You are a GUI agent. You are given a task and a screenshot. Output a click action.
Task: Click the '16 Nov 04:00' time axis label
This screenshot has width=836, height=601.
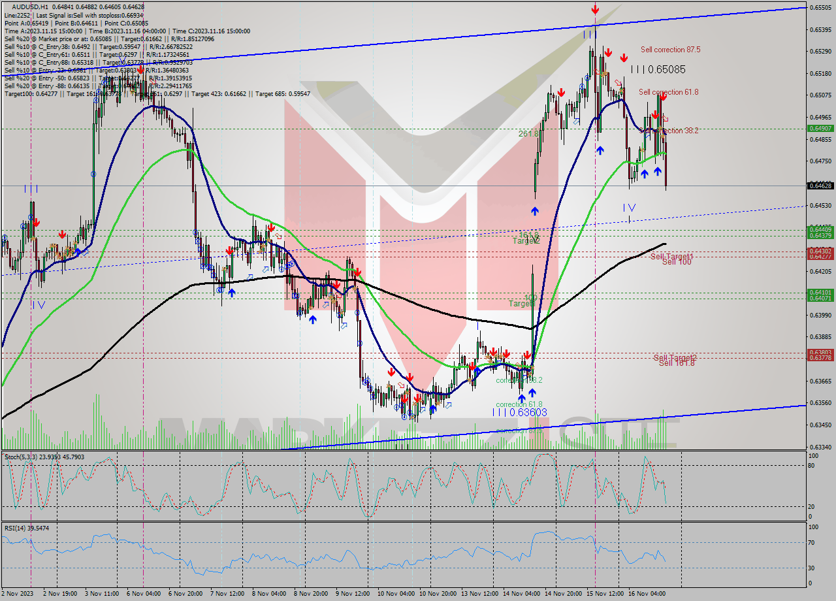[647, 594]
